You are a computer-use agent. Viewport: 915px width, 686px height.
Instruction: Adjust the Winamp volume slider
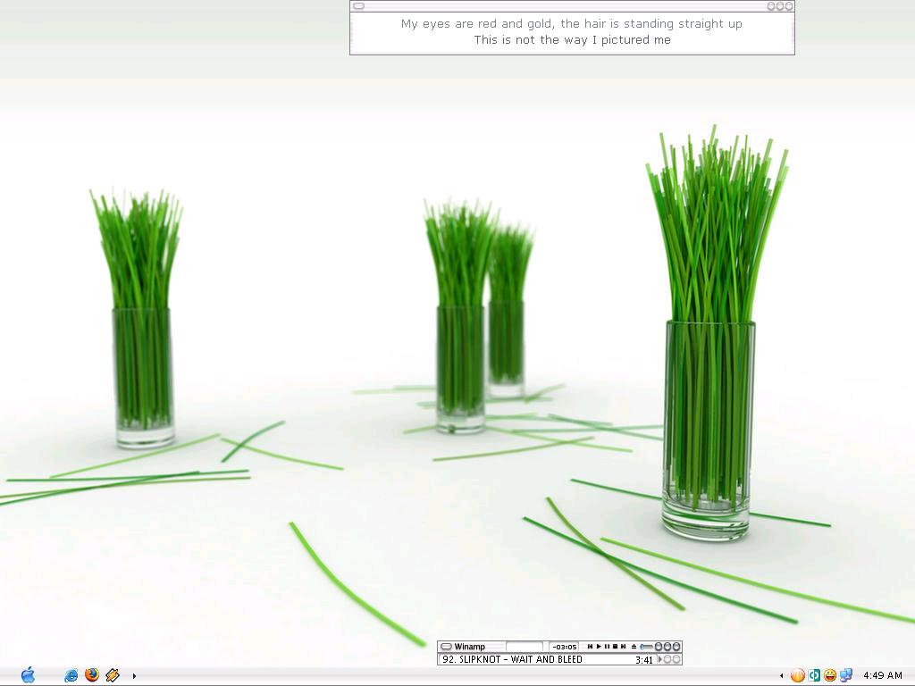point(647,647)
